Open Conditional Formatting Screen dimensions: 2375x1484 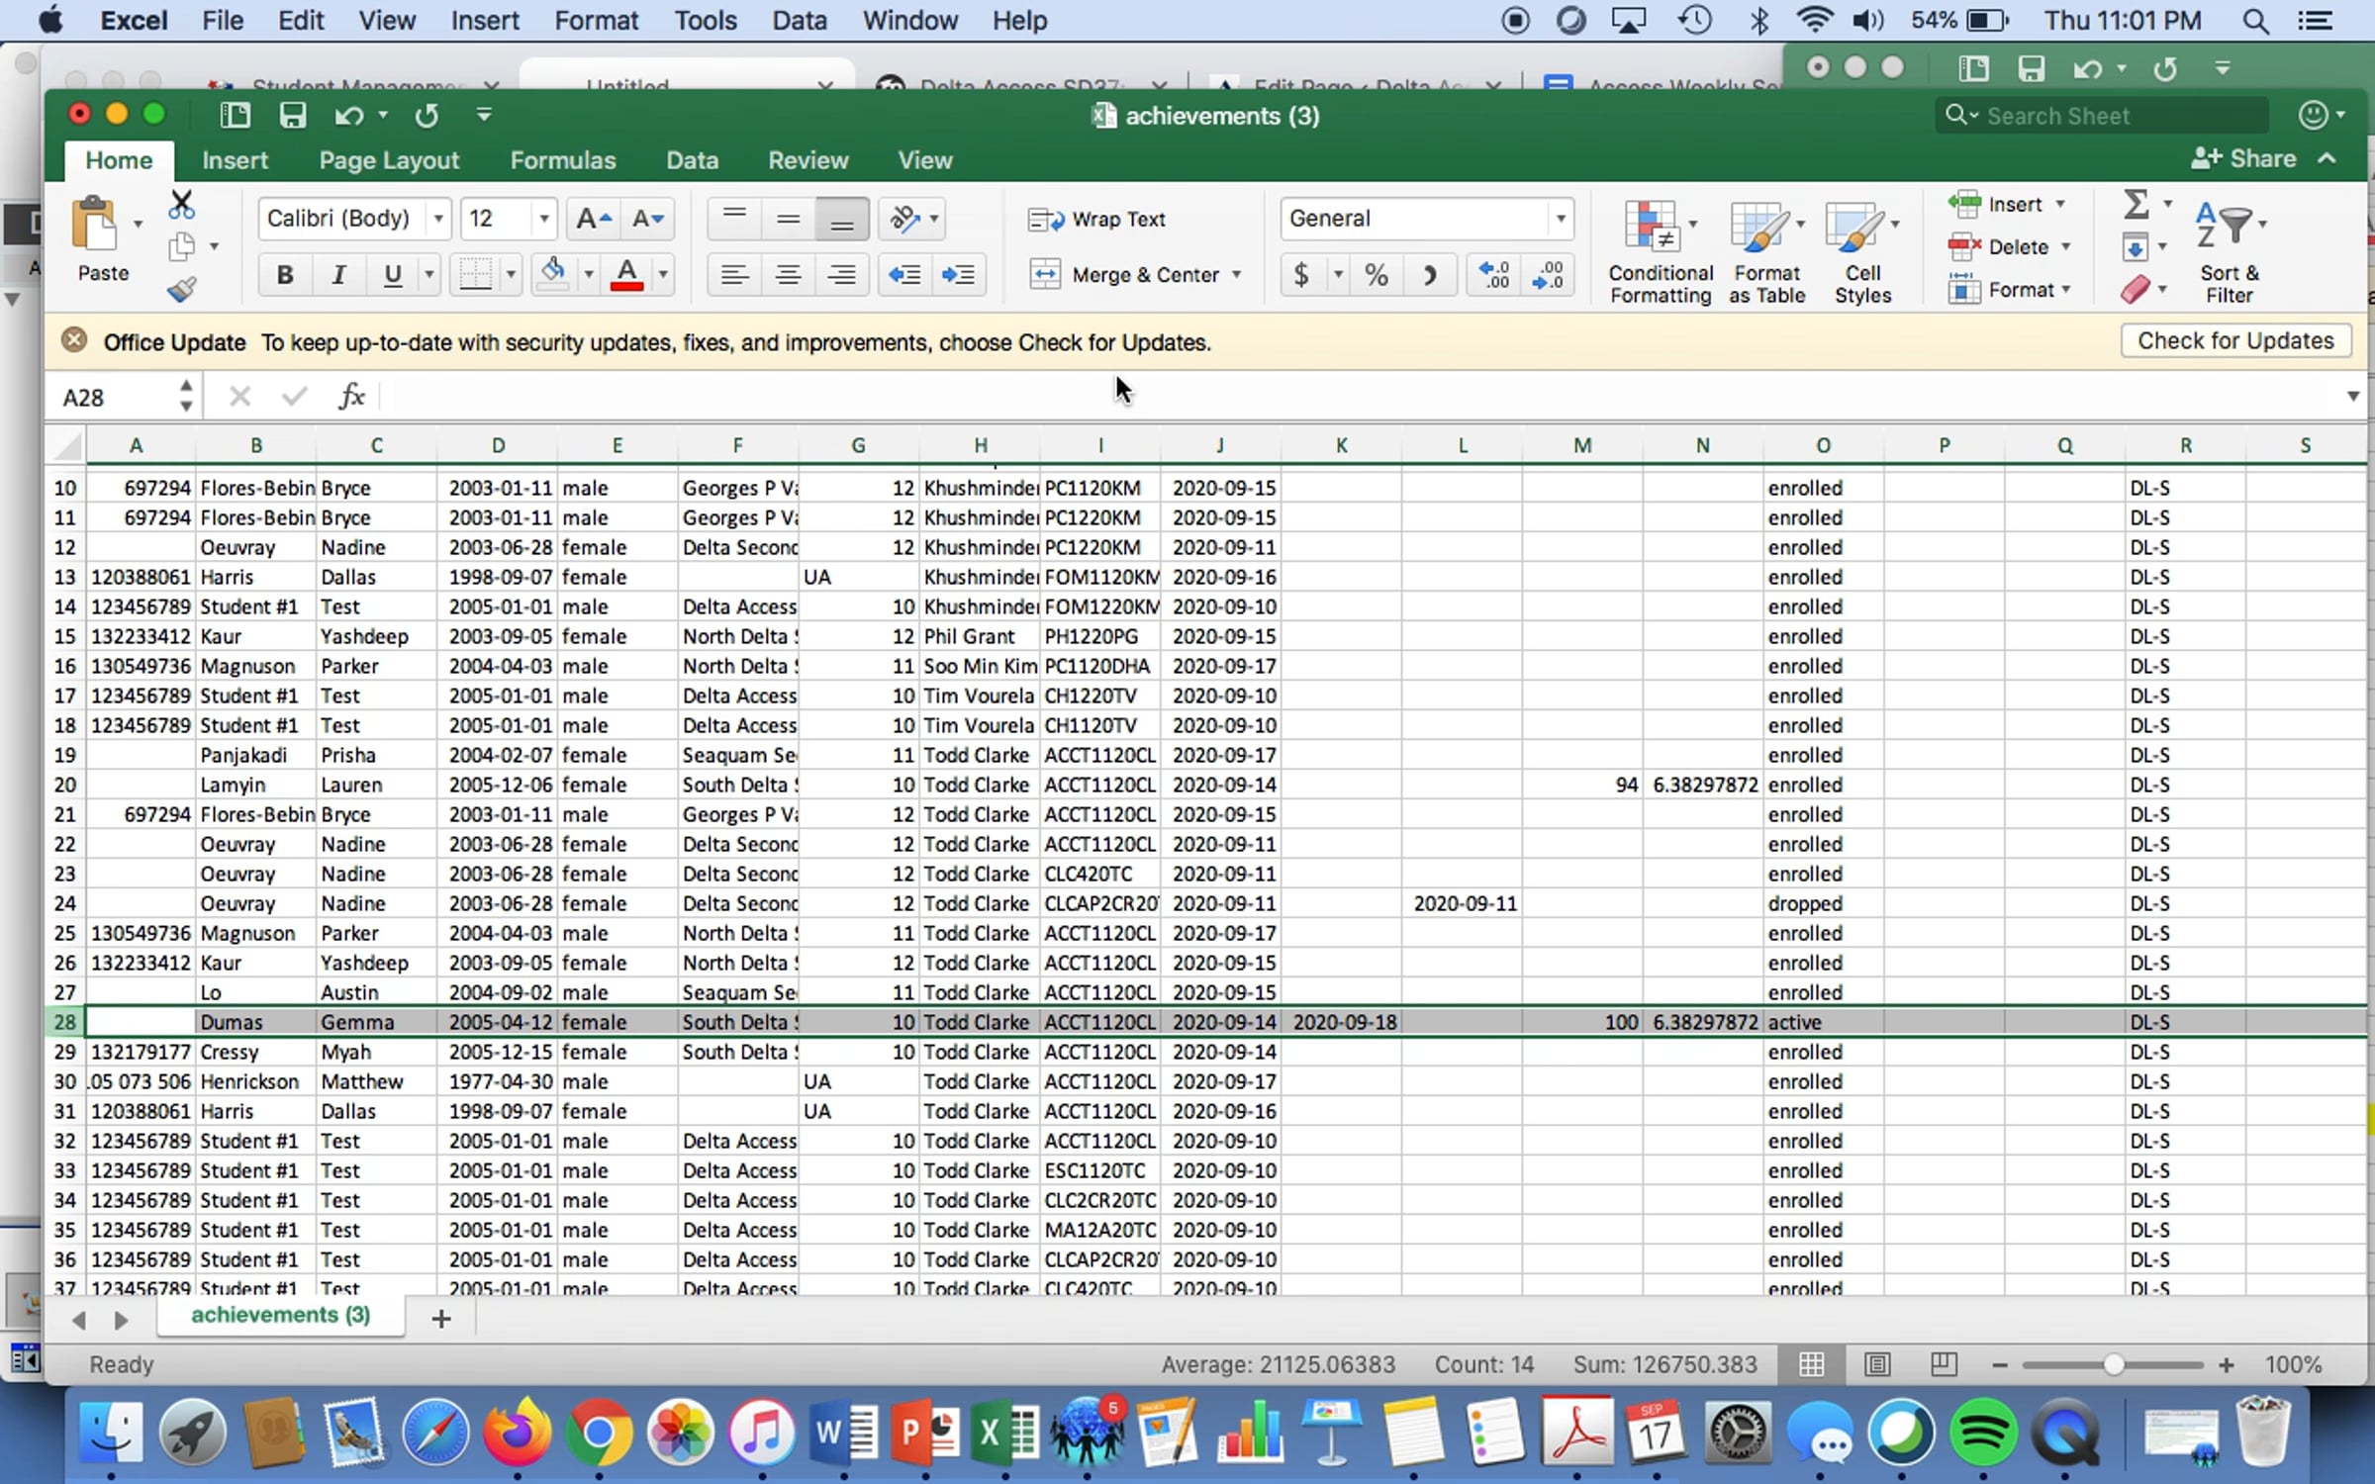tap(1661, 252)
